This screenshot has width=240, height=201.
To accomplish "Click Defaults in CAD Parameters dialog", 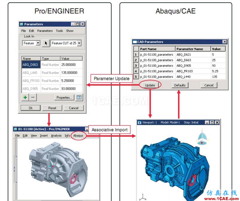I will 180,85.
